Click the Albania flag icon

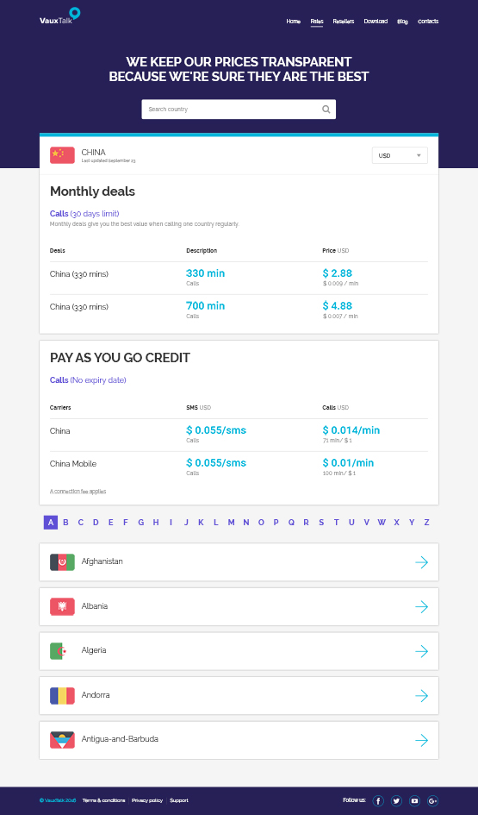point(62,606)
